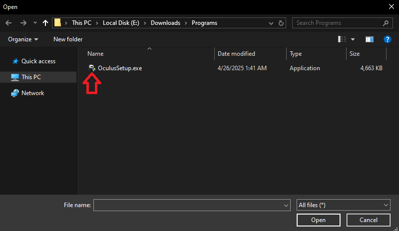This screenshot has width=399, height=231.
Task: Select the OculusSetup.exe file
Action: click(x=120, y=68)
